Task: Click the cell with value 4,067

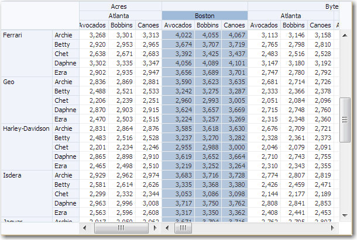Action: (234, 35)
